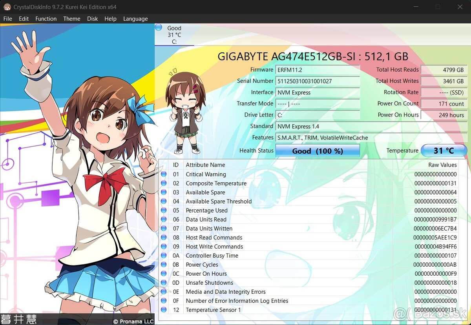Click the blue indicator beside Critical Warning
471x325 pixels.
point(164,174)
